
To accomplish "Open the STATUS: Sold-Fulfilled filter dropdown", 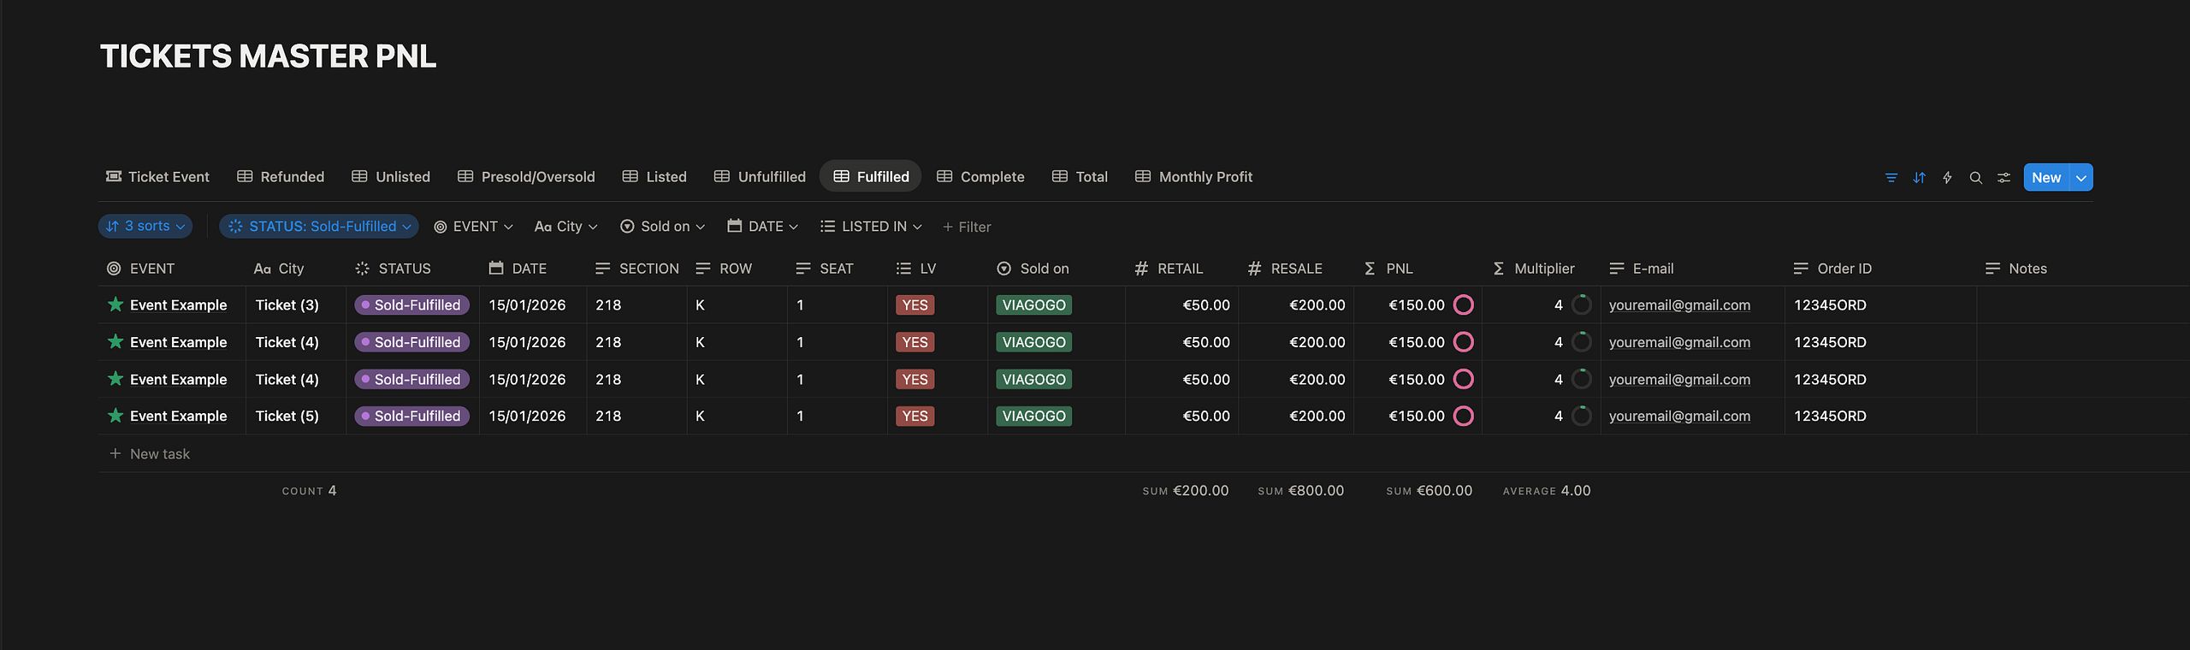I will (x=319, y=227).
